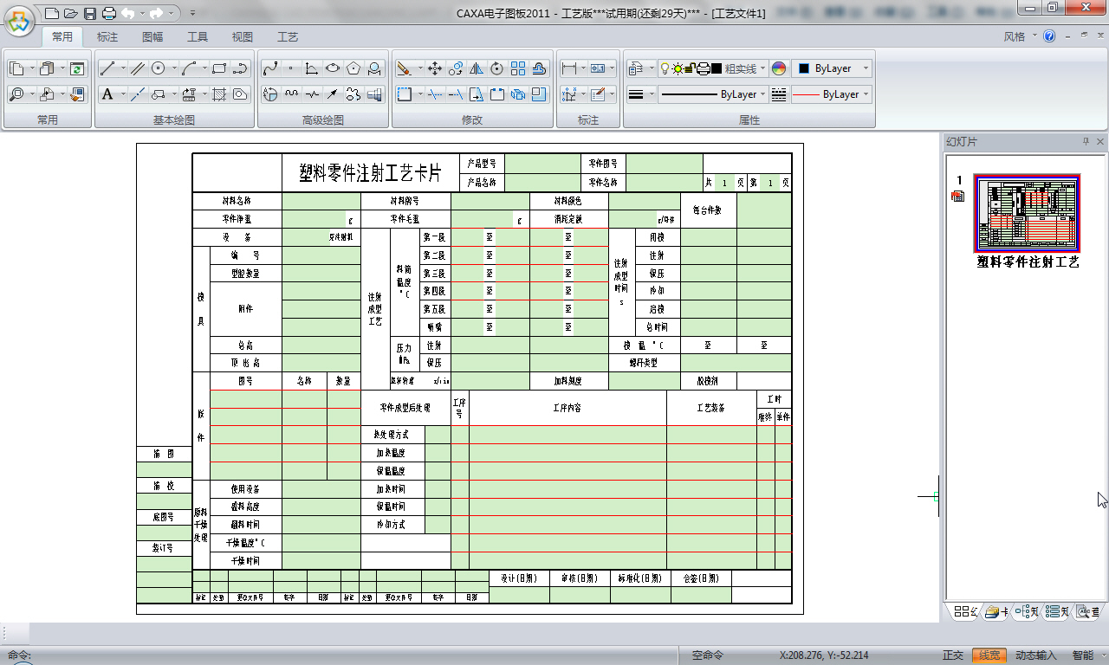Toggle 线宽 line width display
Viewport: 1109px width, 665px height.
click(x=989, y=655)
